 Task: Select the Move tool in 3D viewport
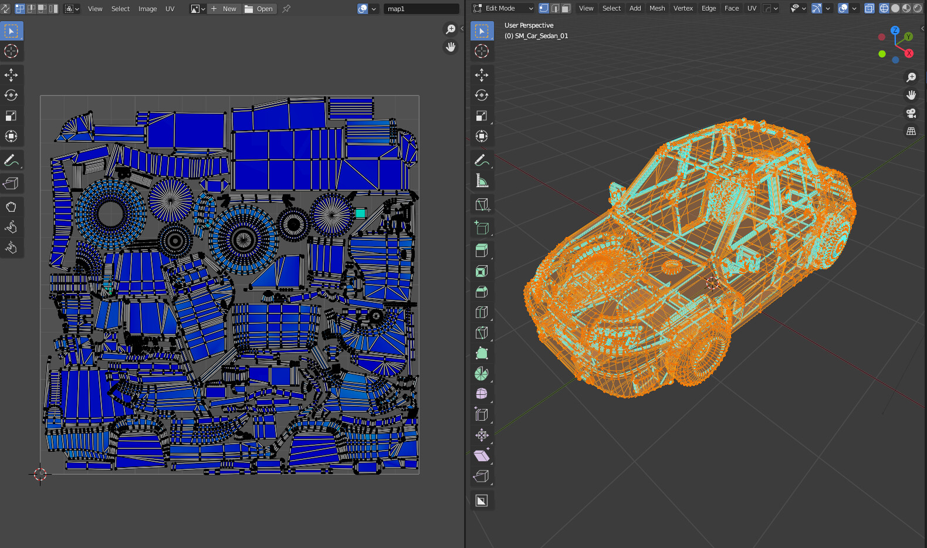click(482, 75)
